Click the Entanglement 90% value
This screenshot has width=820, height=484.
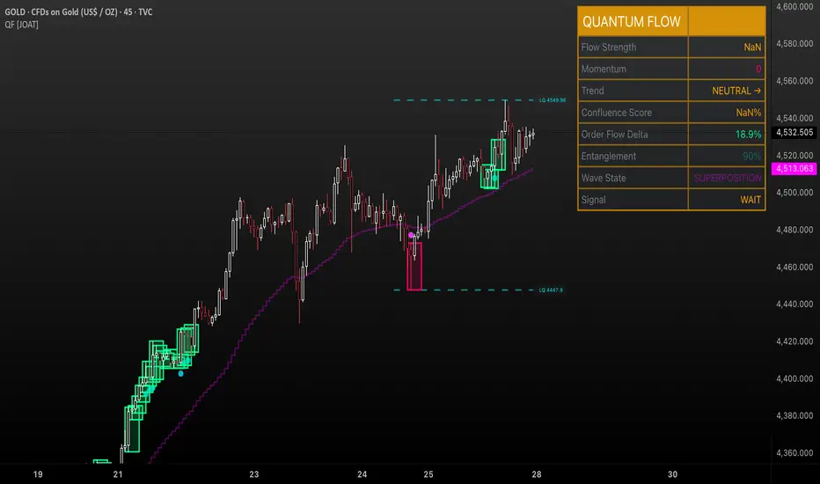click(752, 157)
